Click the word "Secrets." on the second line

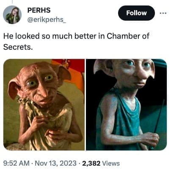pos(18,47)
